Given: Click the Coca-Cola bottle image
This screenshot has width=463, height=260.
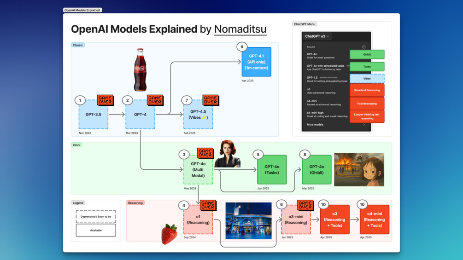Looking at the screenshot, I should (x=140, y=70).
